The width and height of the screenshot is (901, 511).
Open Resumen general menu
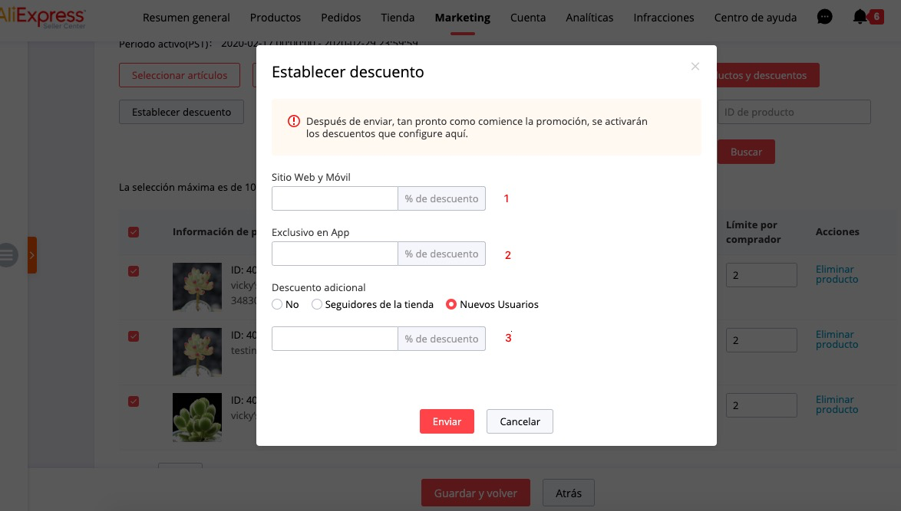pos(186,18)
